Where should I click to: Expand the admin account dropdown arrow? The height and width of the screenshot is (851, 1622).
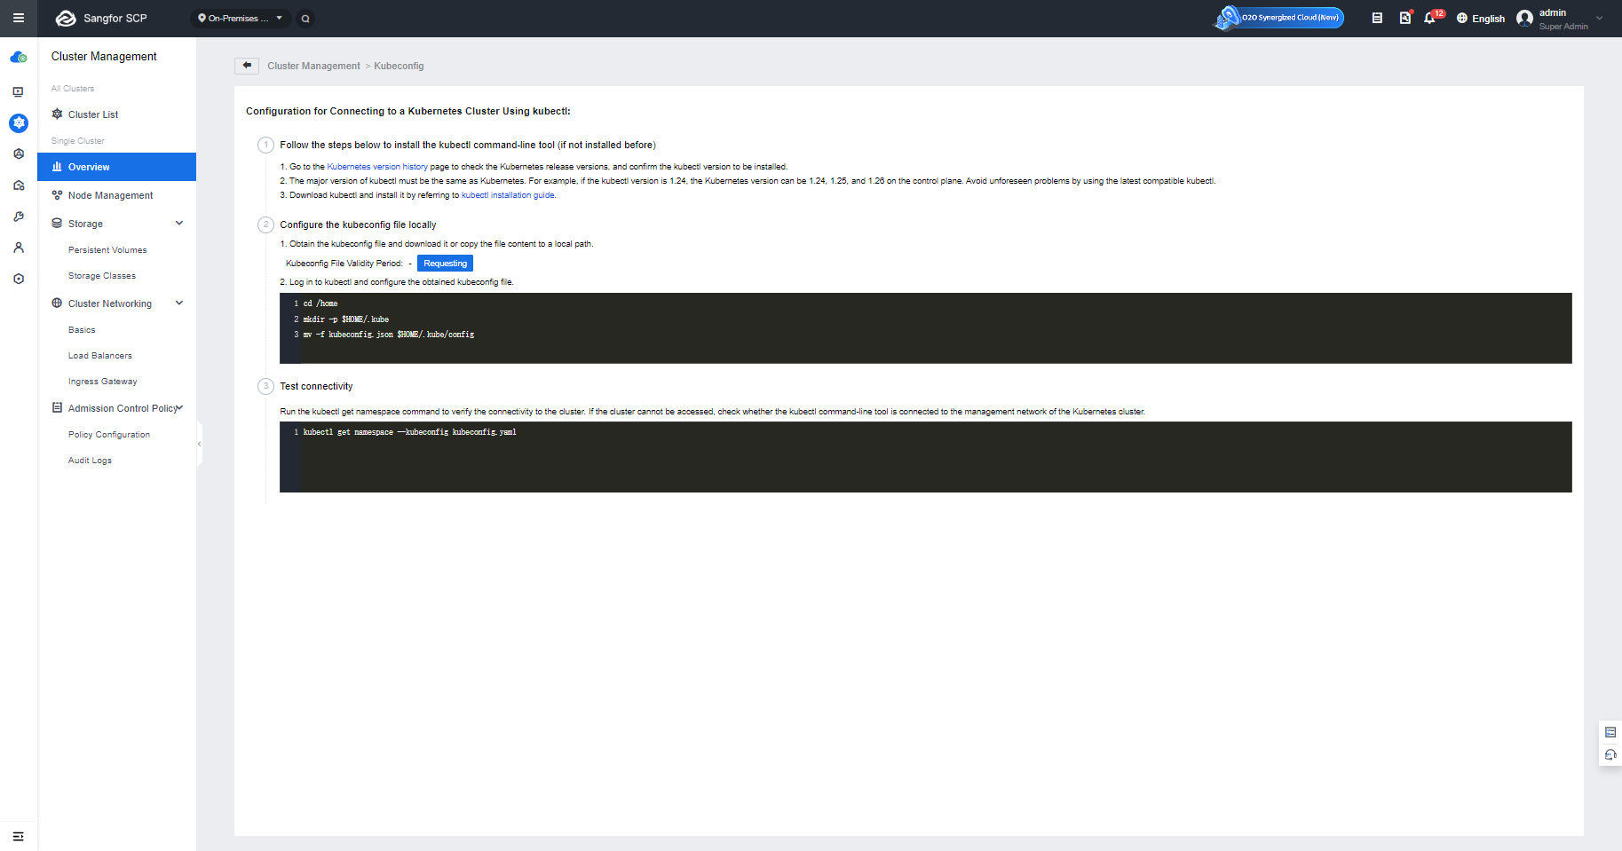point(1600,18)
